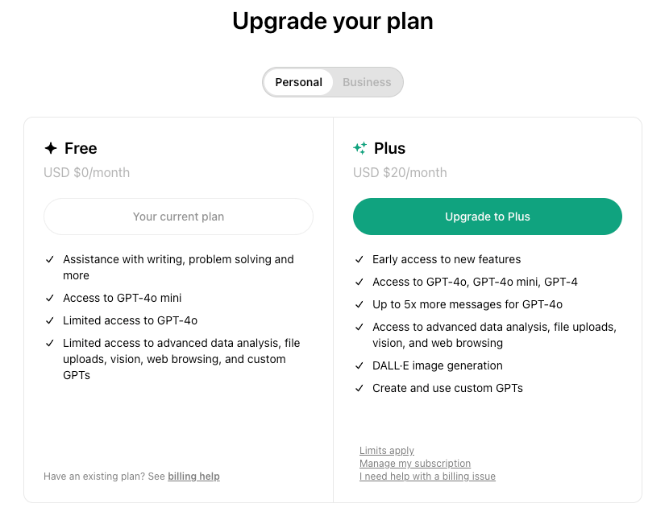Click the checkmark beside "Limited access to GPT-4o"
Screen dimensions: 669x520
(x=50, y=320)
